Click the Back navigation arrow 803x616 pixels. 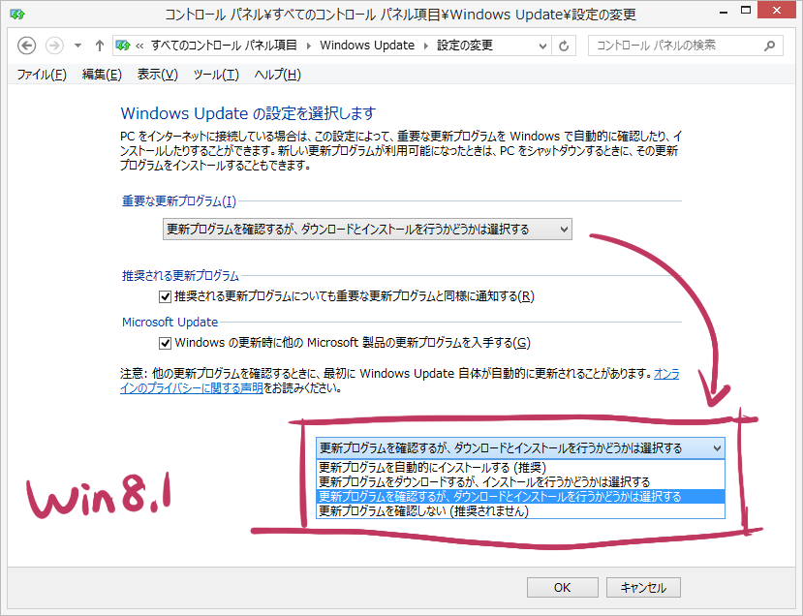26,46
